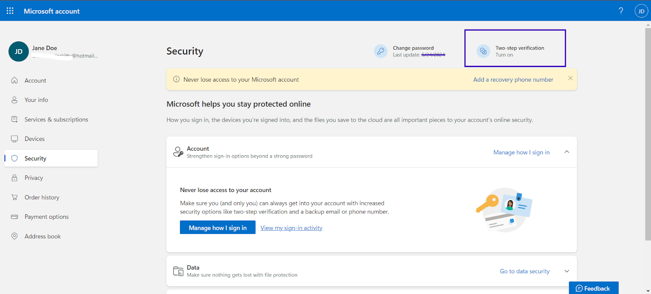651x294 pixels.
Task: Click the page vertical scrollbar thumb
Action: point(648,134)
